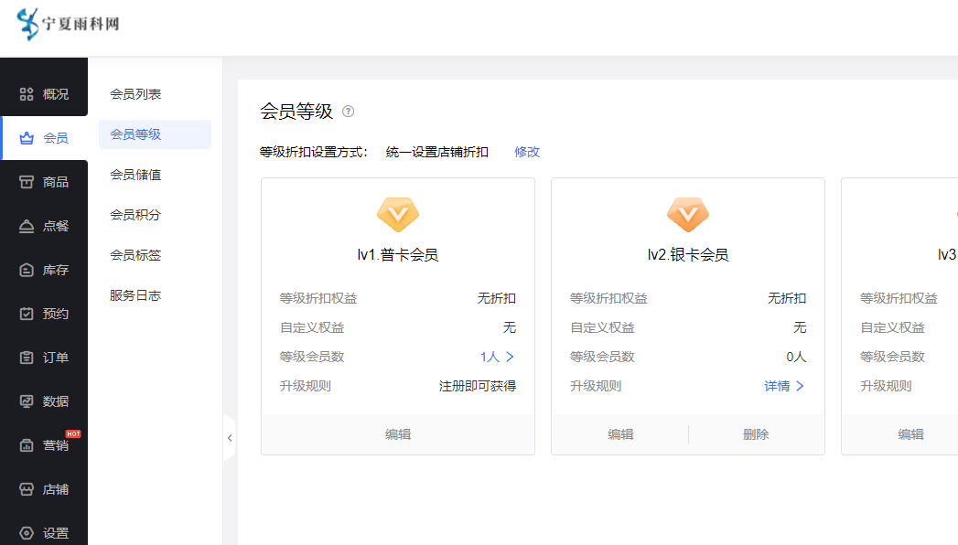Go to 会员列表 submenu

(x=135, y=94)
